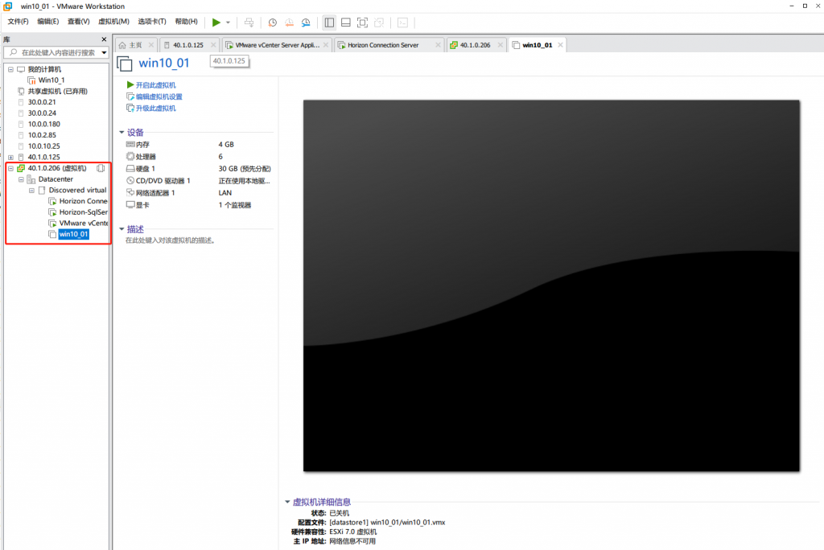Collapse the Datacenter tree node
Viewport: 824px width, 550px height.
tap(21, 179)
